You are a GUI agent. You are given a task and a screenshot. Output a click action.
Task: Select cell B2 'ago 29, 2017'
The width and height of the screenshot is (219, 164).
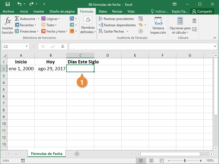click(x=51, y=69)
